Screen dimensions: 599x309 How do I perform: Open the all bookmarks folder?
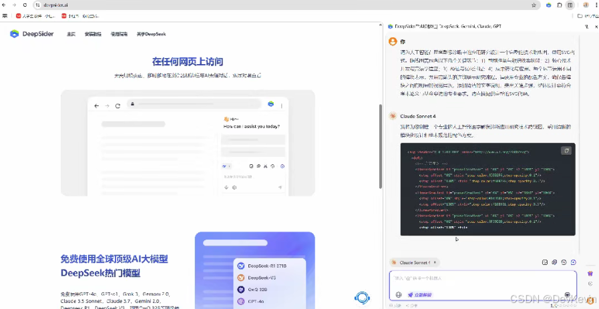(x=588, y=16)
